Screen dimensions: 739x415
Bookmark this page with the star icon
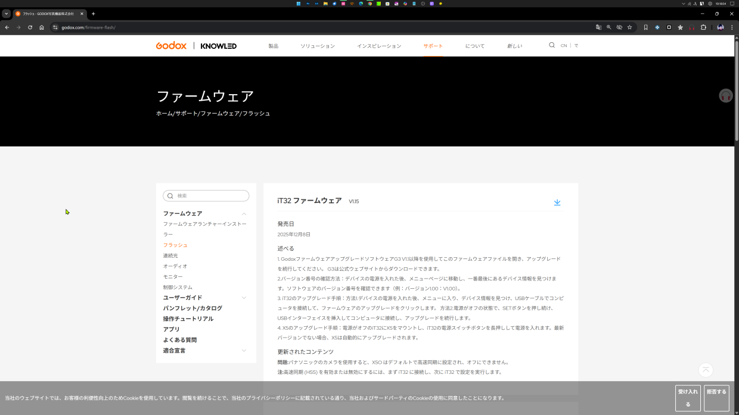[x=629, y=27]
